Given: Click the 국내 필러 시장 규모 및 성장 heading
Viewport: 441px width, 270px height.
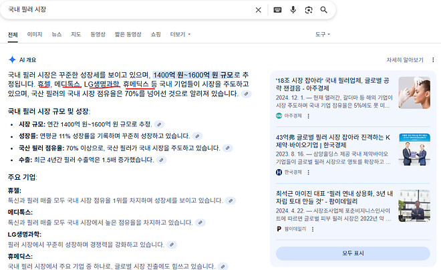Looking at the screenshot, I should coord(49,112).
